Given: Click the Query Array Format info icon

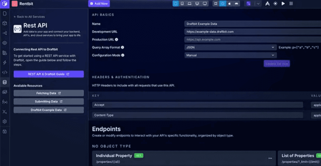Looking at the screenshot, I should 122,47.
